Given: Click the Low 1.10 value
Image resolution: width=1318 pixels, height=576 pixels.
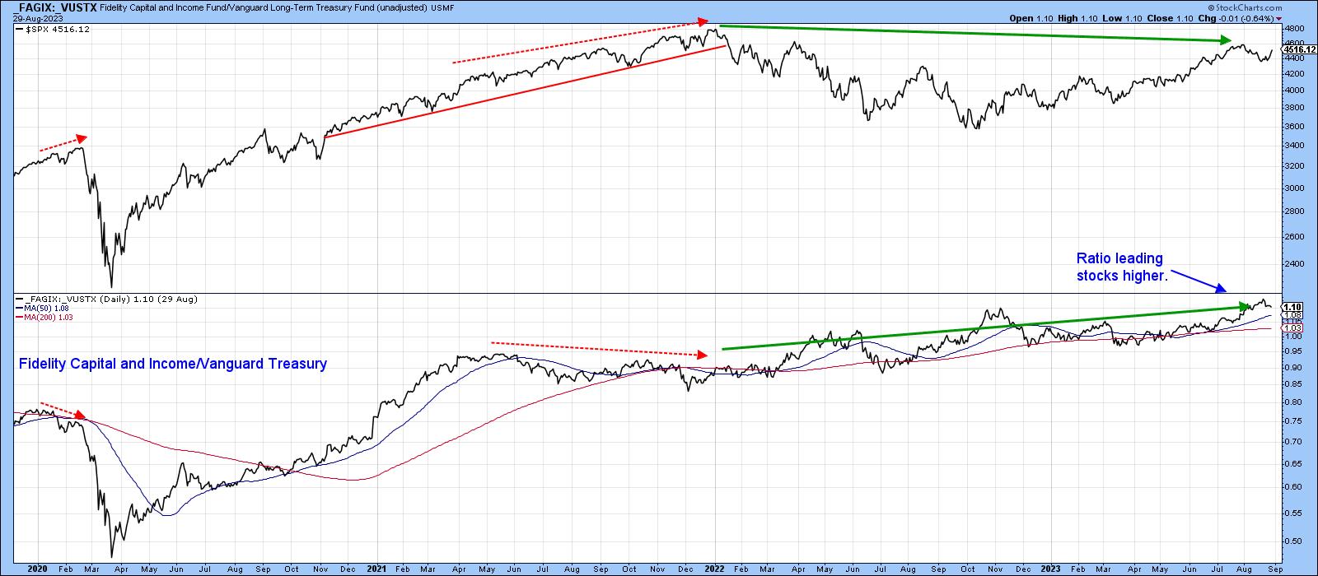Looking at the screenshot, I should [1124, 17].
